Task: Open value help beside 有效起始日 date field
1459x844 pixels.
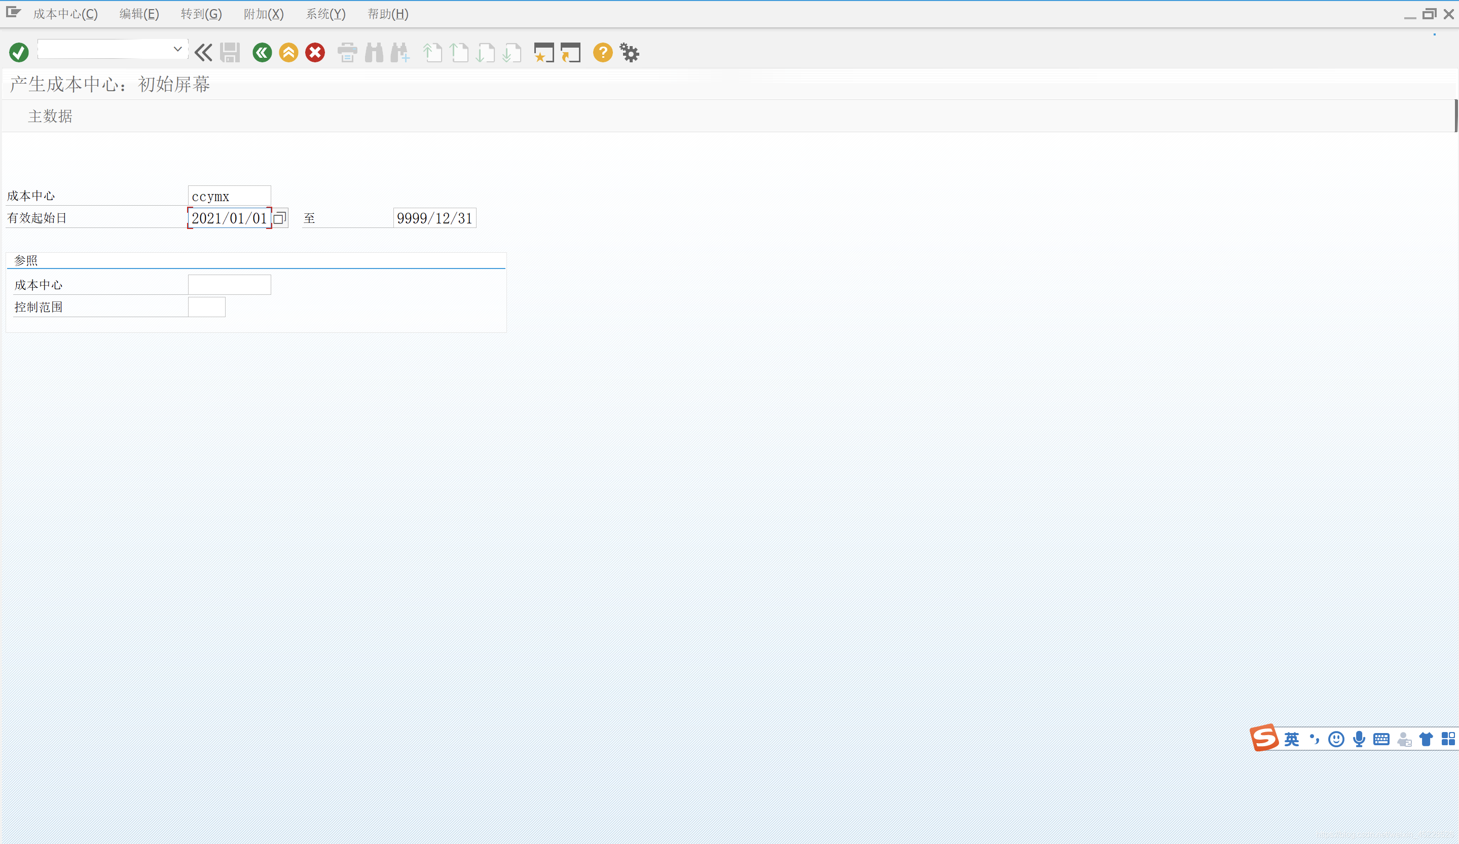Action: pos(280,218)
